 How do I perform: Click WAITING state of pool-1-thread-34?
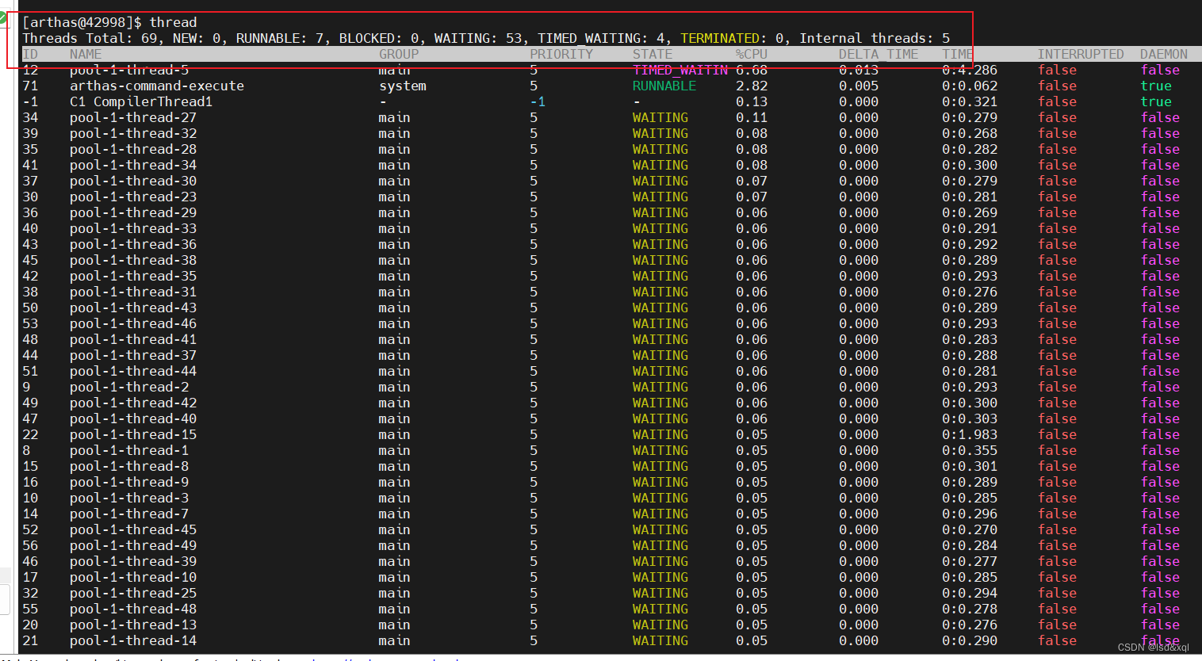660,165
